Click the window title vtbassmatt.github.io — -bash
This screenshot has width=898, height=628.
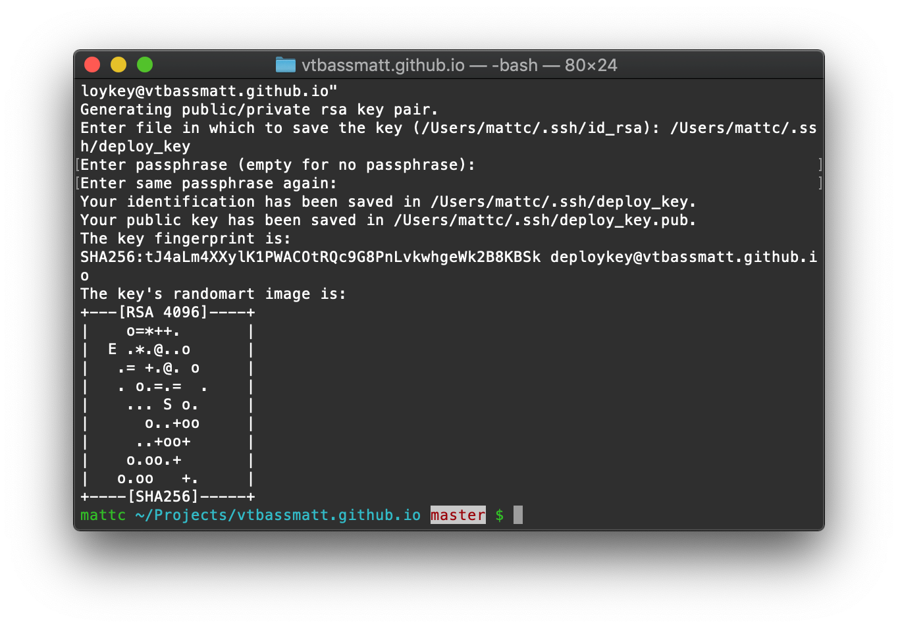459,65
